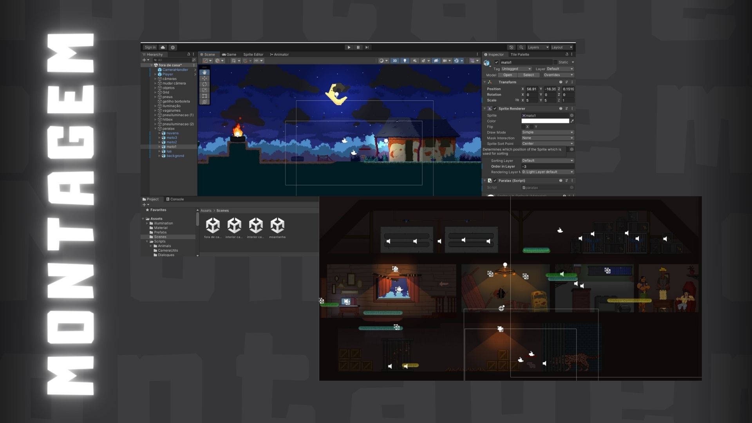Screen dimensions: 752x423
Task: Toggle scene lighting lightbulb icon
Action: click(x=405, y=61)
